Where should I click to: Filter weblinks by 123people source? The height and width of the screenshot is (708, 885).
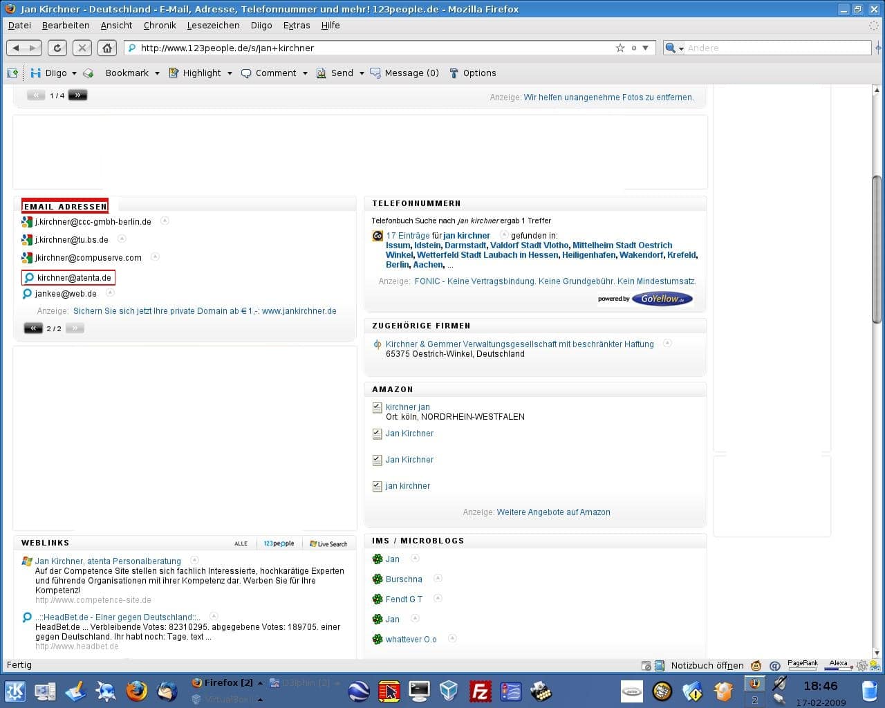point(279,543)
